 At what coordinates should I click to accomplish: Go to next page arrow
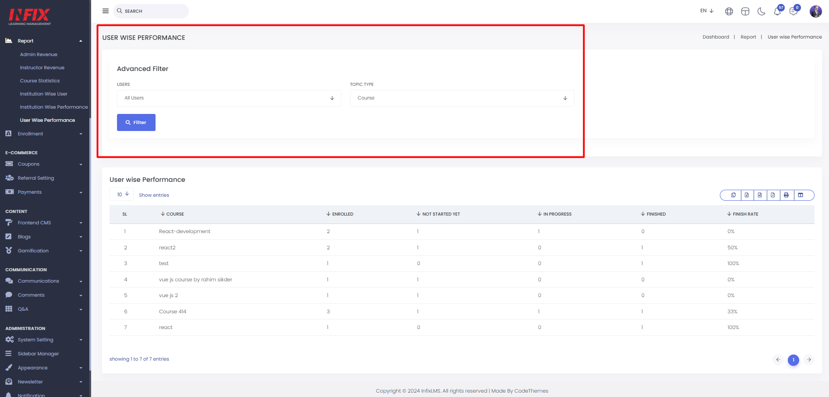809,360
